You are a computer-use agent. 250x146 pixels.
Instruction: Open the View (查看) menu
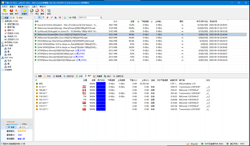coord(13,7)
